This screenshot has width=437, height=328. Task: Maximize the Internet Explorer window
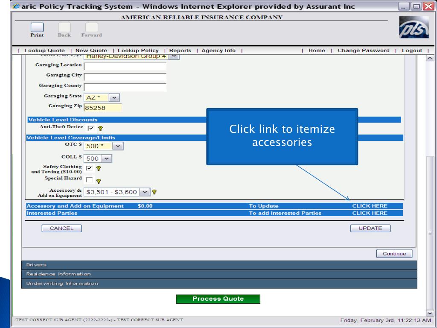click(x=416, y=6)
